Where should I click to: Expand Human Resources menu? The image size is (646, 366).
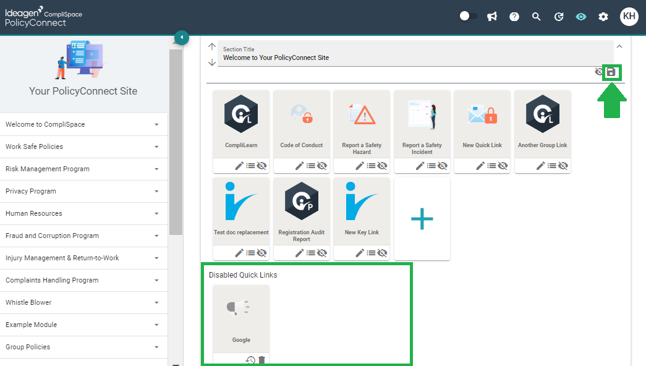pyautogui.click(x=83, y=213)
